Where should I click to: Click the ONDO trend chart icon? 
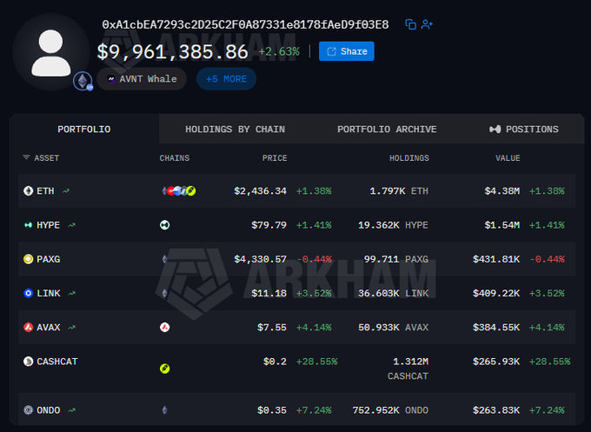[x=71, y=410]
